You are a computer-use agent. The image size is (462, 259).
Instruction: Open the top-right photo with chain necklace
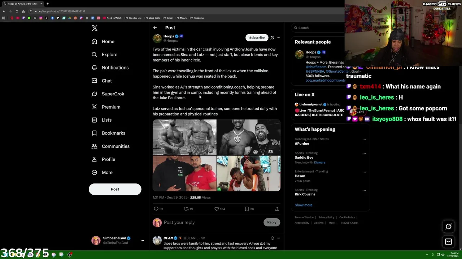249,137
